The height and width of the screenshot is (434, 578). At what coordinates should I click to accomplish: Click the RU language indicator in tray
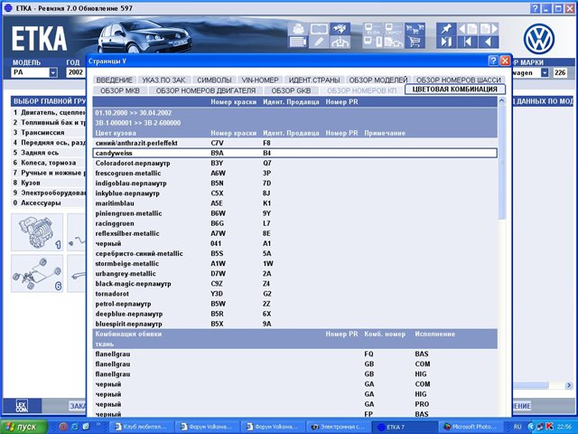click(x=517, y=427)
